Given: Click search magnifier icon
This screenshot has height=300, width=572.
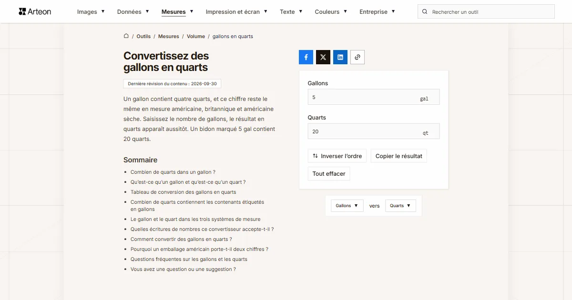Looking at the screenshot, I should [425, 12].
